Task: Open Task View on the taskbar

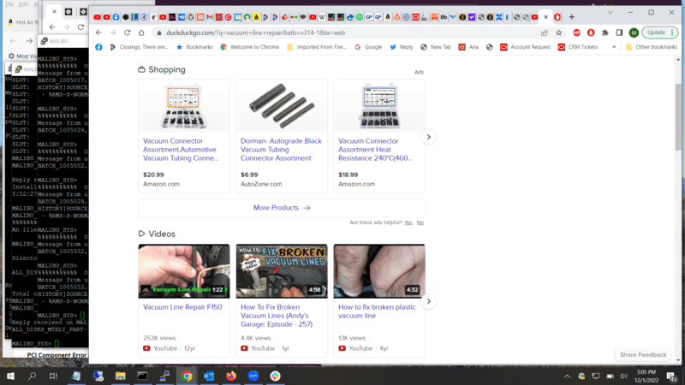Action: click(53, 376)
